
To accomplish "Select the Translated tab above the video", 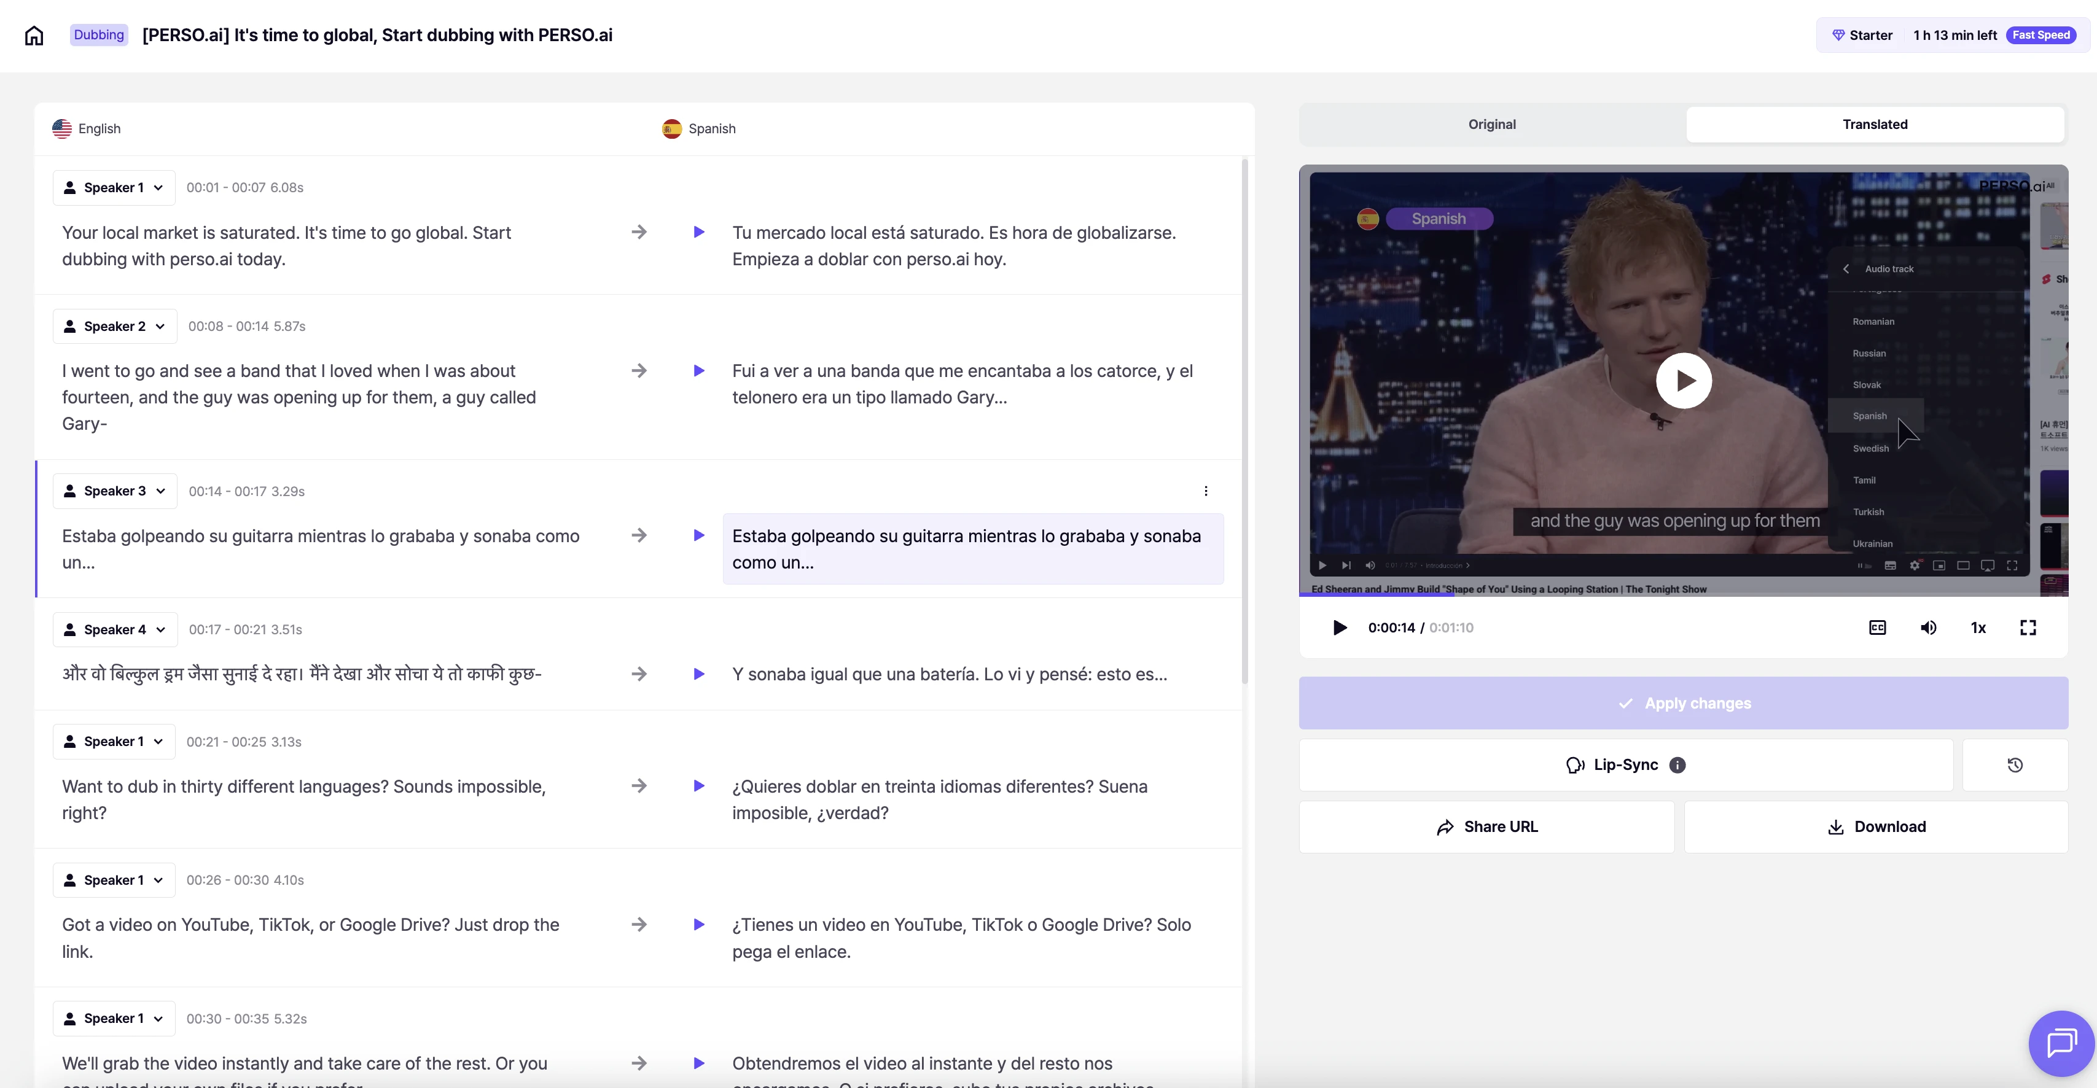I will tap(1875, 123).
